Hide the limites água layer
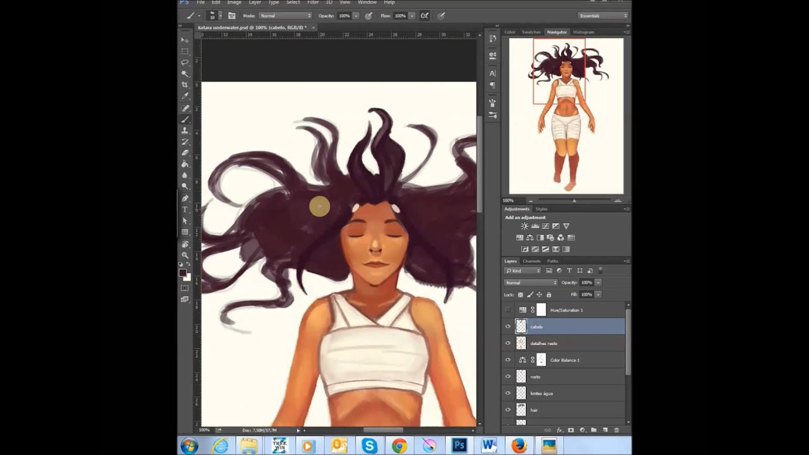Screen dimensions: 809x455 point(508,393)
